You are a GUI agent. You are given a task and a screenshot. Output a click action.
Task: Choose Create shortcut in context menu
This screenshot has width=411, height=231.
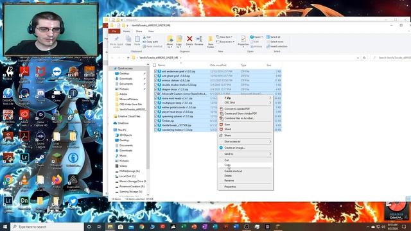[245, 171]
